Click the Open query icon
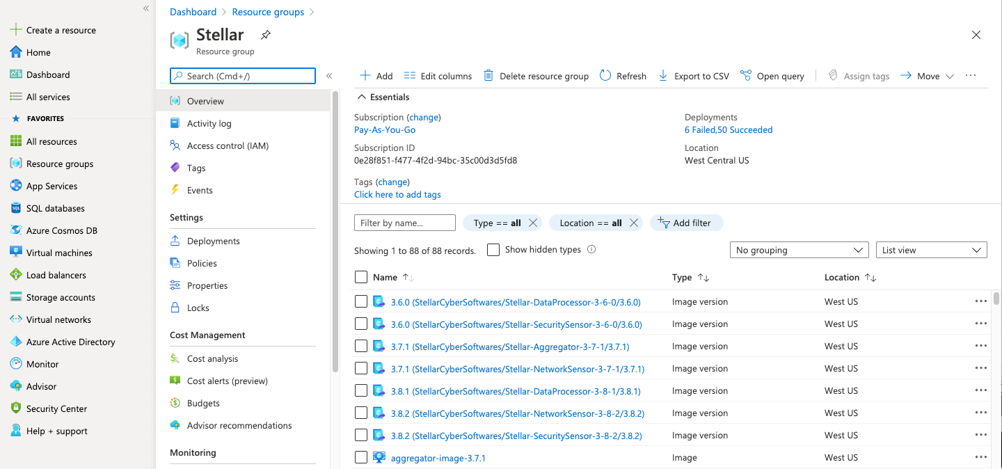 (x=746, y=76)
